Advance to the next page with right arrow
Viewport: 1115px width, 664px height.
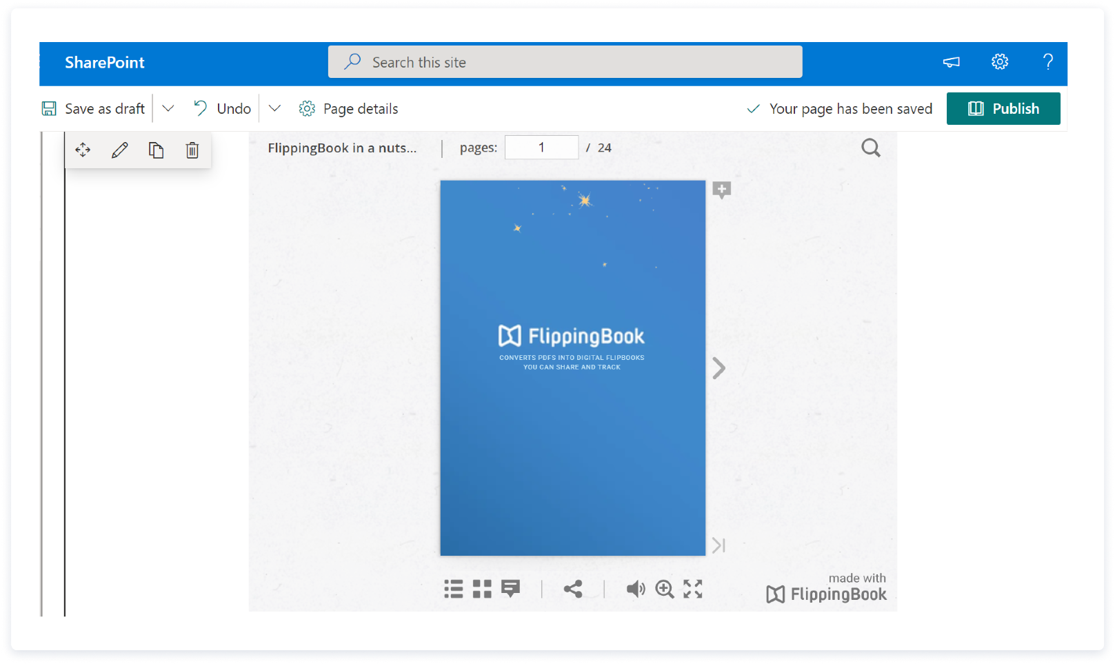(719, 368)
